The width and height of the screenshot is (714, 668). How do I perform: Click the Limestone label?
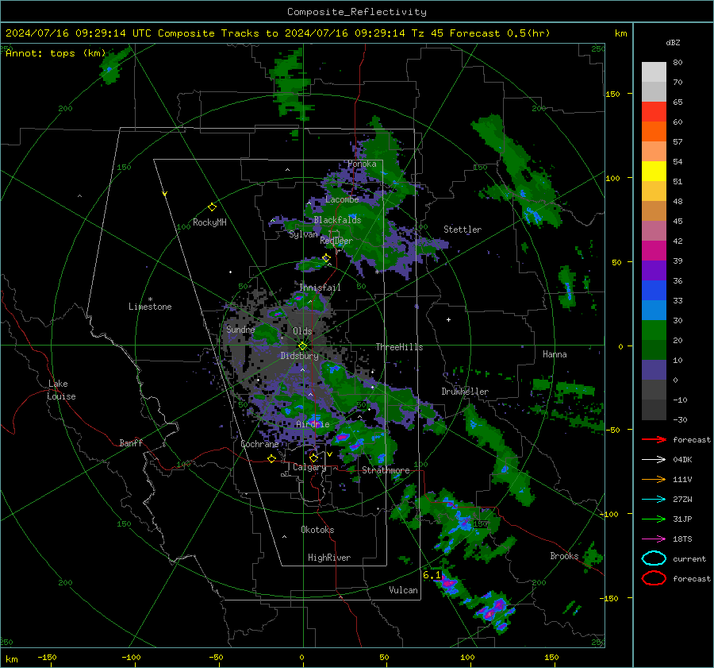click(x=150, y=307)
